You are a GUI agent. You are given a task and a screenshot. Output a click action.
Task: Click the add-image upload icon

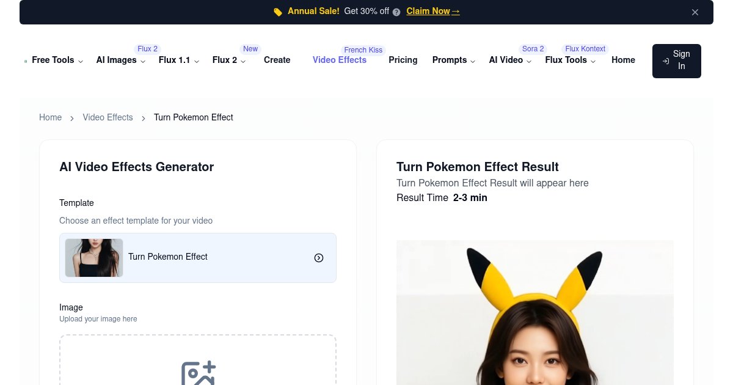(x=199, y=373)
